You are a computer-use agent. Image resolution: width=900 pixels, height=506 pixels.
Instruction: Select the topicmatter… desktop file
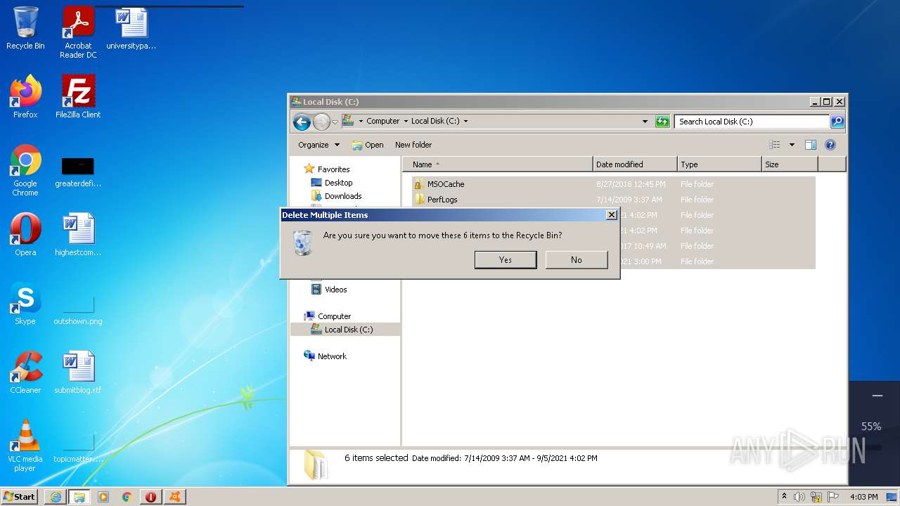point(78,447)
